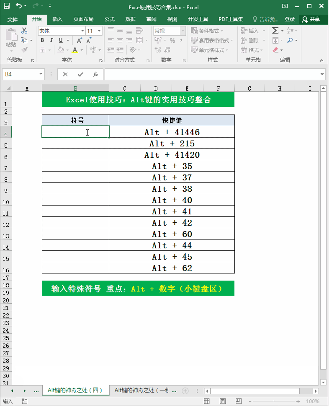Click the zoom slider in the status bar
The image size is (329, 406).
[x=274, y=401]
